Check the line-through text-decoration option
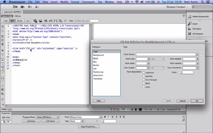Image resolution: width=213 pixels, height=133 pixels. [144, 80]
